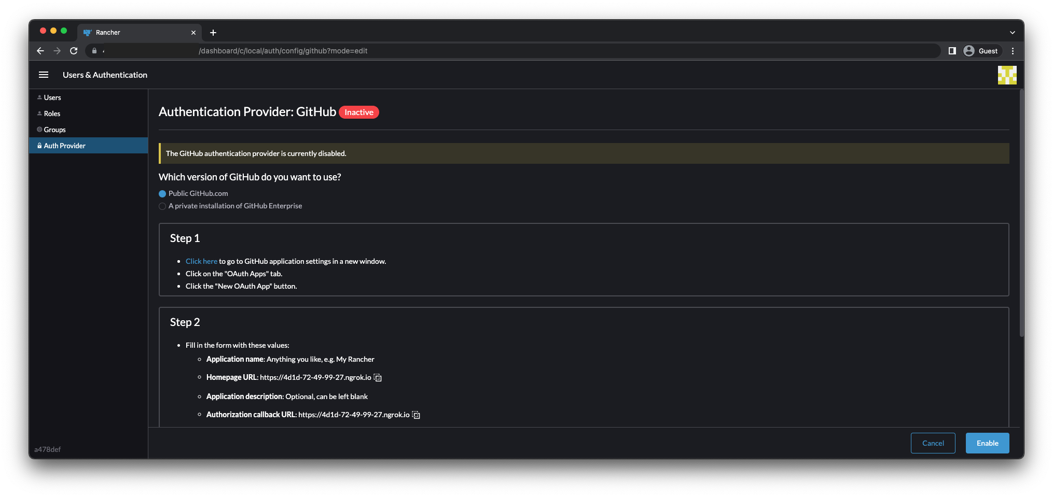
Task: Enable the GitHub authentication provider
Action: (987, 443)
